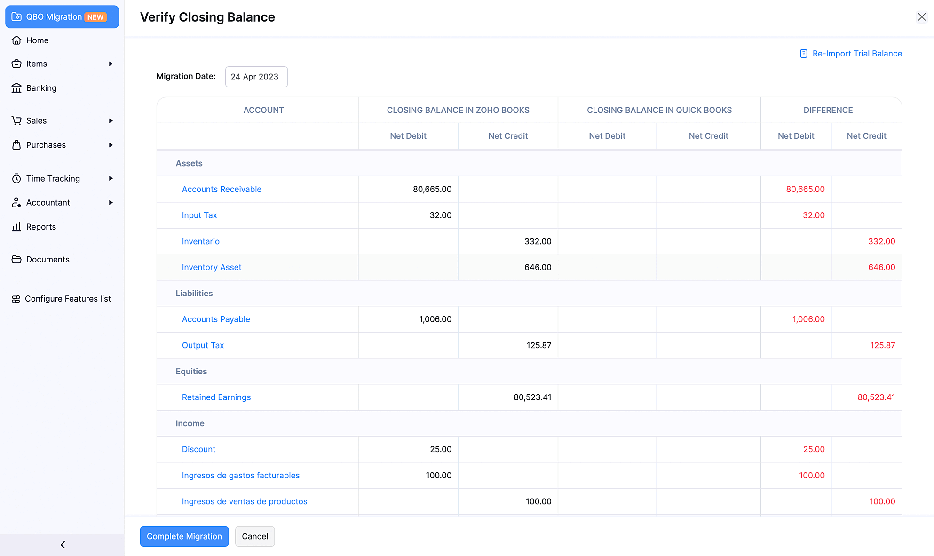Open Documents via the folder icon
Screen dimensions: 934x556
click(16, 259)
